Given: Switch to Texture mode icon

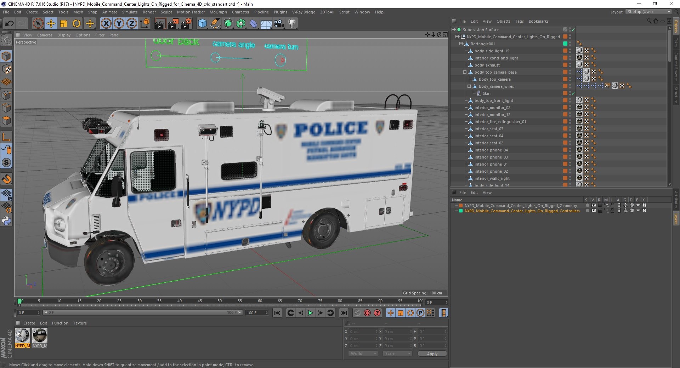Looking at the screenshot, I should 6,69.
